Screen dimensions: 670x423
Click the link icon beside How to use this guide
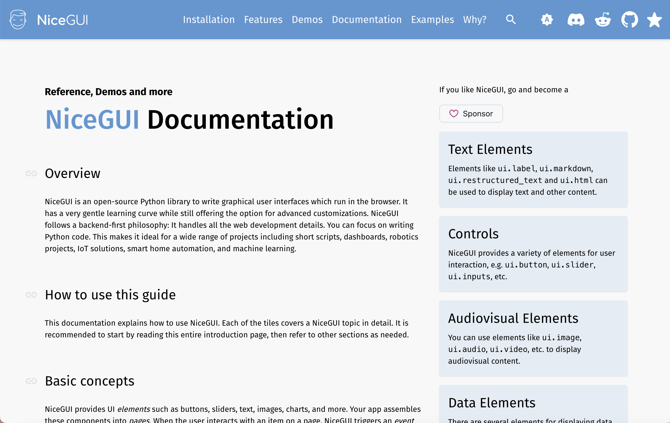tap(31, 295)
